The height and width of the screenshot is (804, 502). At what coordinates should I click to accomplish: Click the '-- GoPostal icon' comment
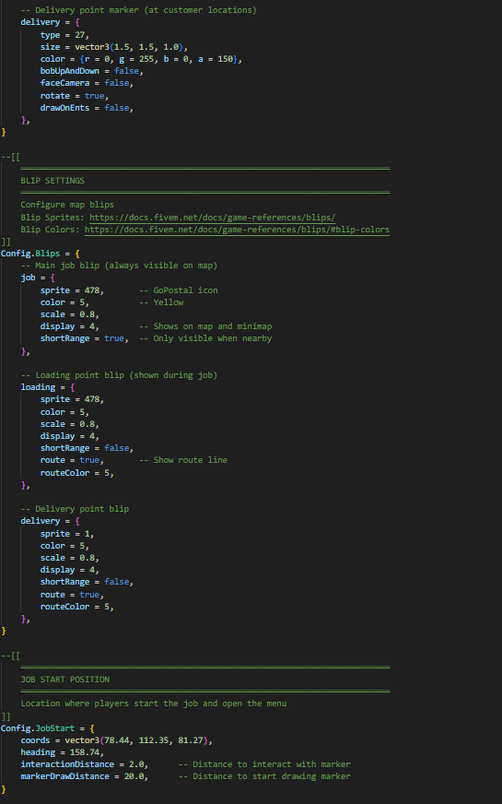179,290
